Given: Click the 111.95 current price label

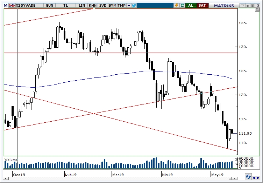Looking at the screenshot, I should [x=245, y=133].
